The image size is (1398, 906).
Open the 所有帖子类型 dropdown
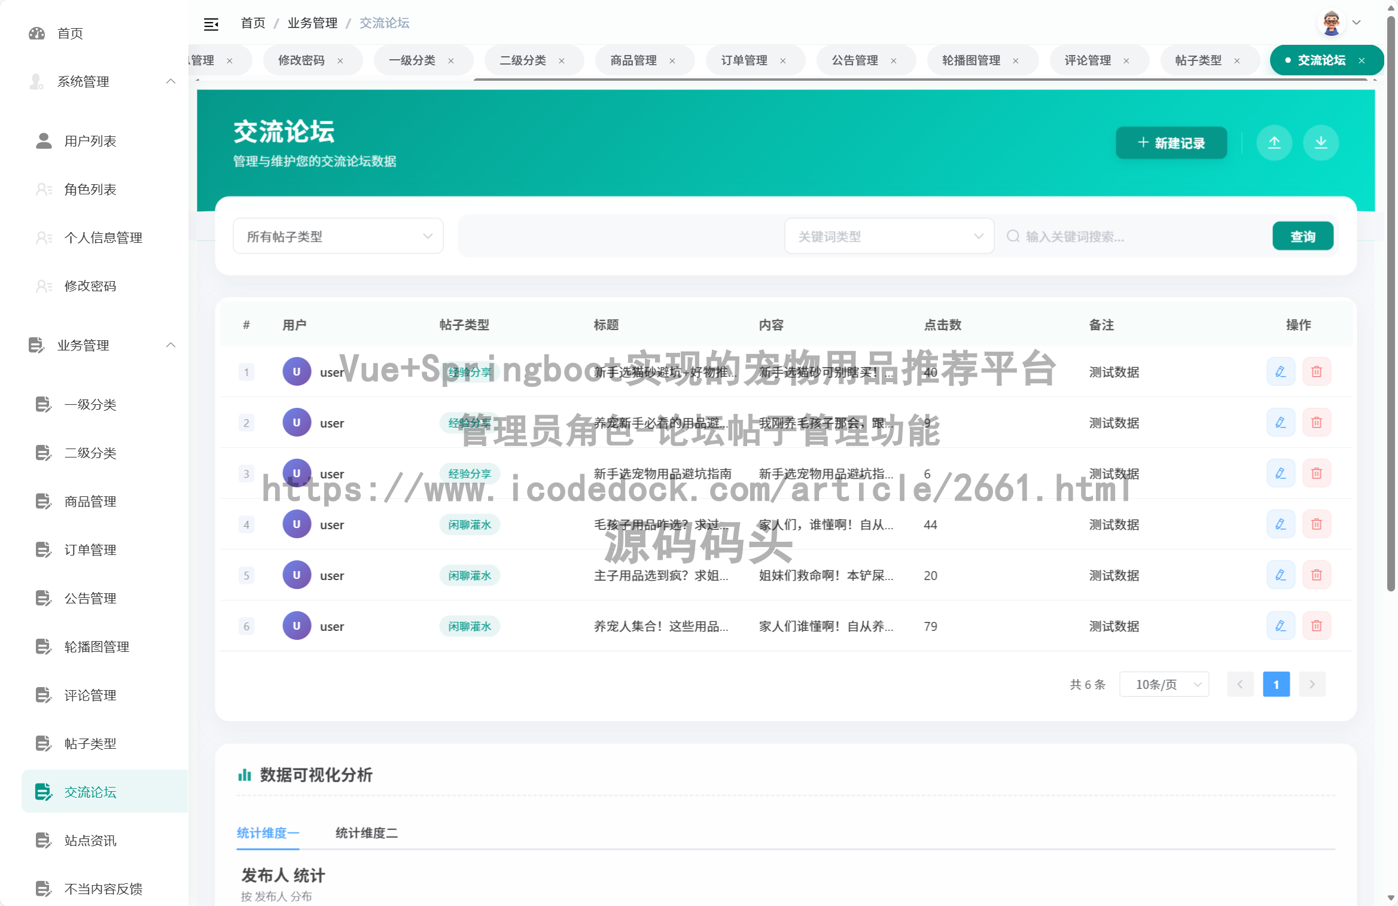(337, 236)
